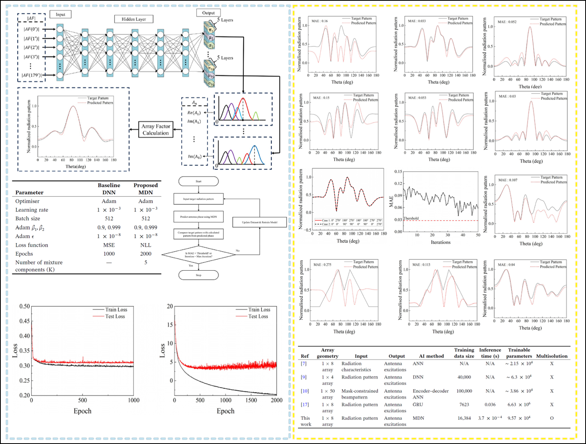The height and width of the screenshot is (444, 586).
Task: Click the Multisolution column header
Action: pos(552,356)
